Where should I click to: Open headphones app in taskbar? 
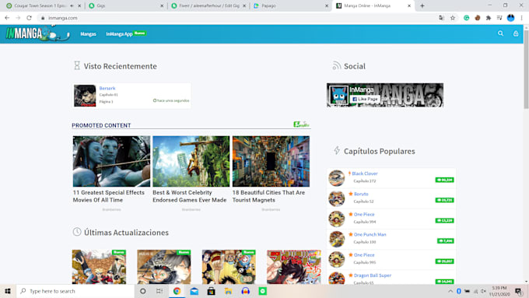pyautogui.click(x=246, y=291)
